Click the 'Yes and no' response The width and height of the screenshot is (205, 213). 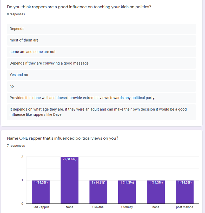click(102, 75)
